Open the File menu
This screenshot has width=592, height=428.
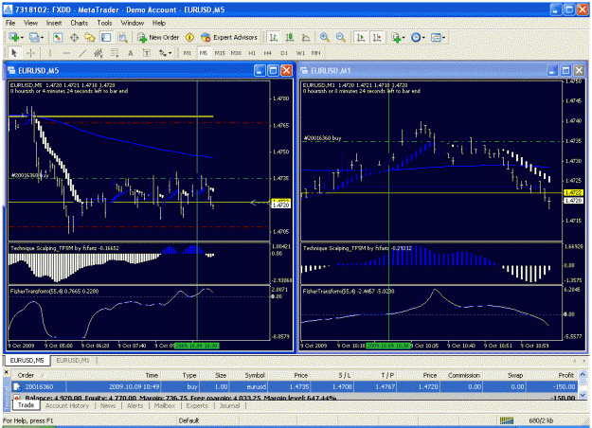tap(10, 23)
